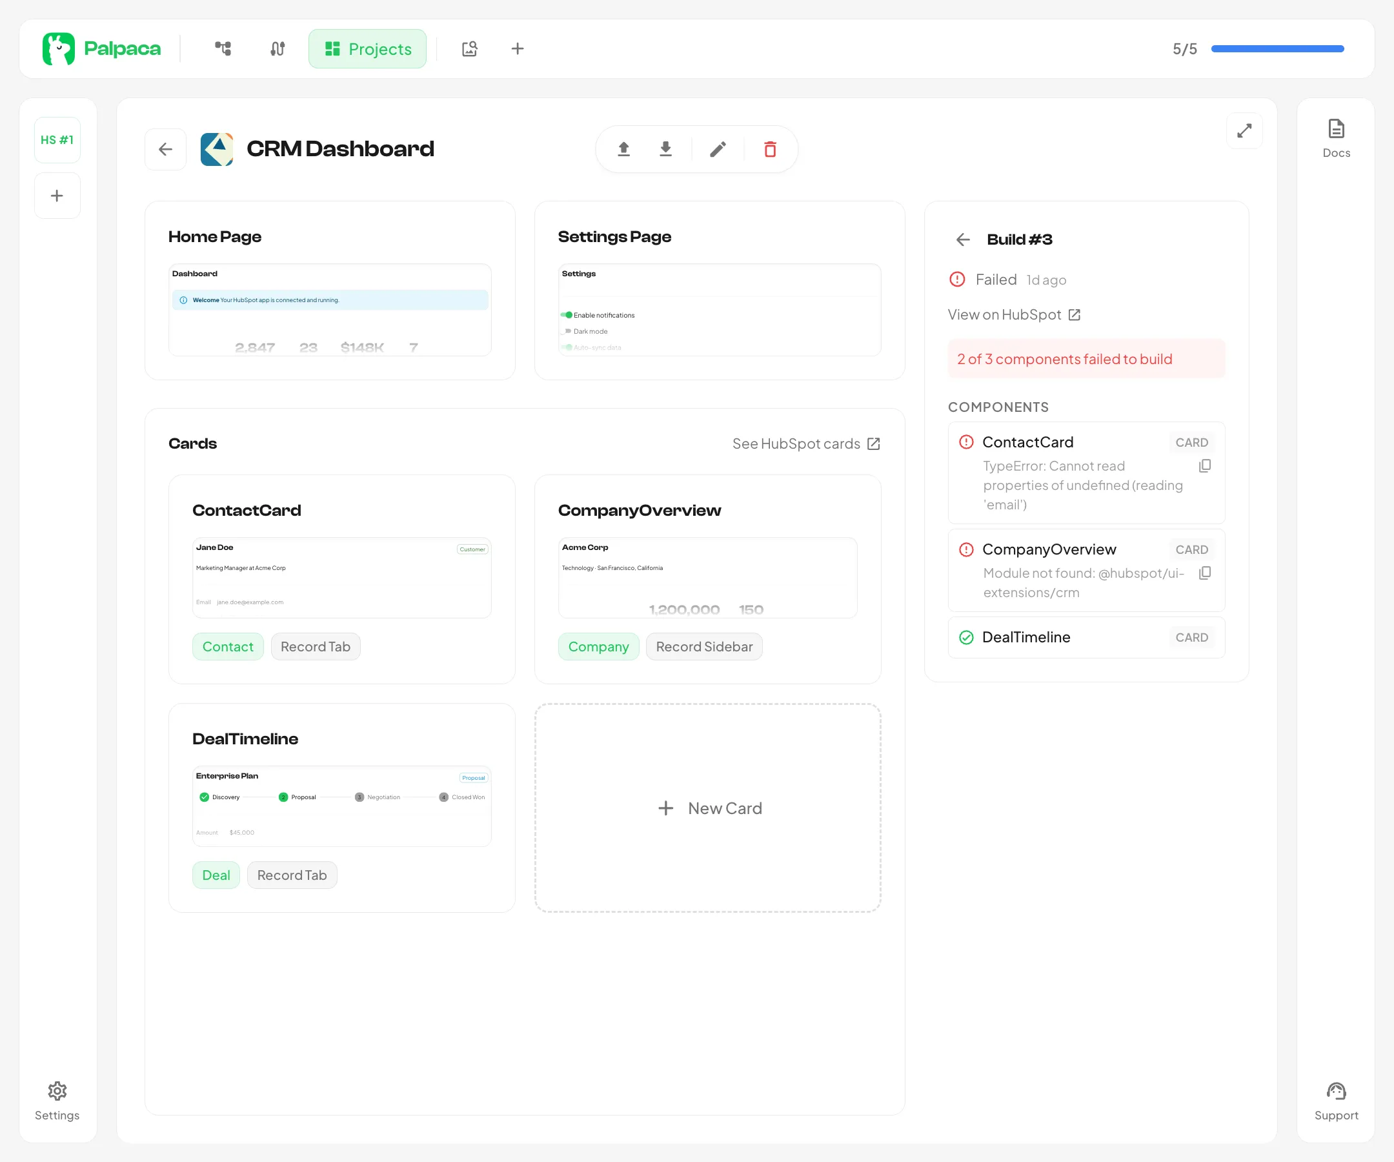This screenshot has width=1394, height=1162.
Task: Toggle Enable notifications switch in Settings preview
Action: (x=566, y=316)
